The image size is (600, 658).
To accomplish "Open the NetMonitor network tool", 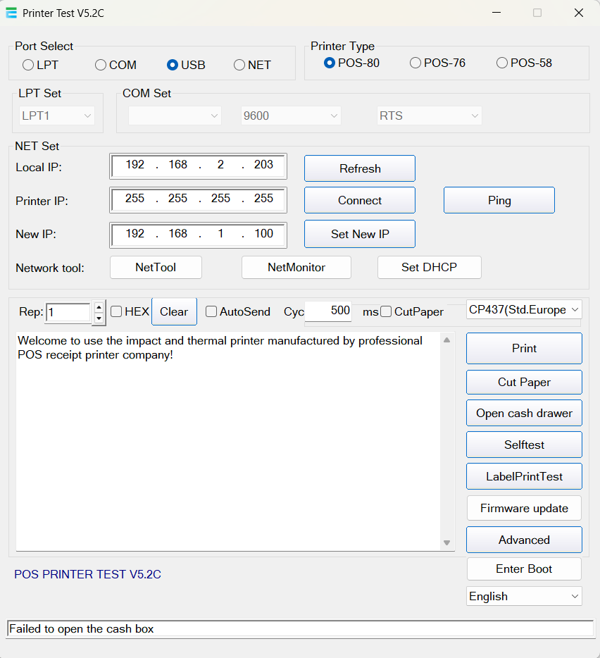I will 296,267.
